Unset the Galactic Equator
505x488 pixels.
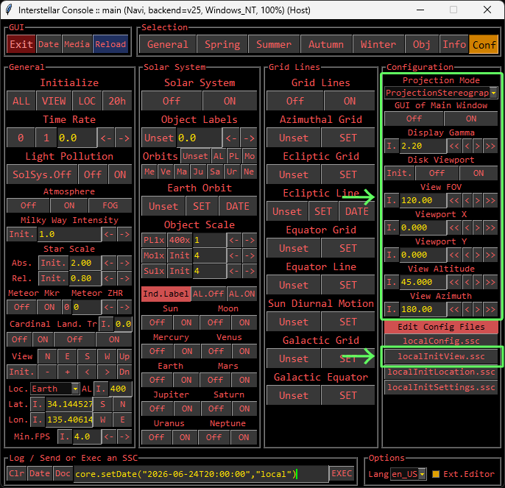(294, 395)
